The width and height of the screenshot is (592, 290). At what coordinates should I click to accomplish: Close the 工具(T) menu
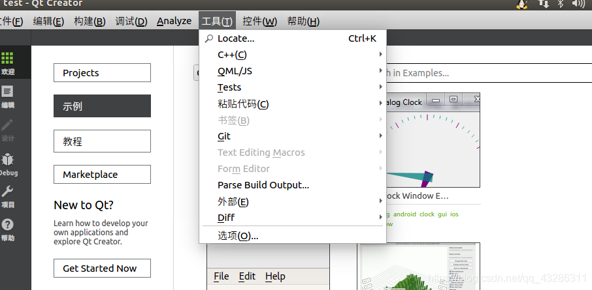pyautogui.click(x=217, y=21)
